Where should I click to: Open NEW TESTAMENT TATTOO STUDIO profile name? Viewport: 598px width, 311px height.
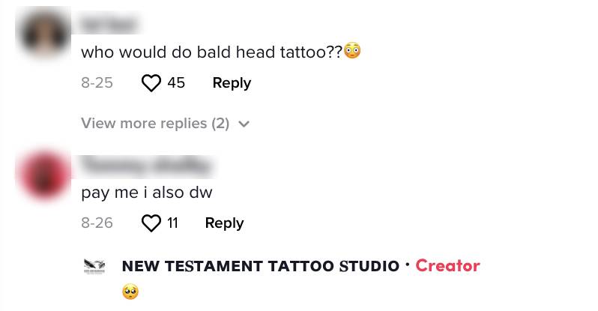(x=261, y=266)
